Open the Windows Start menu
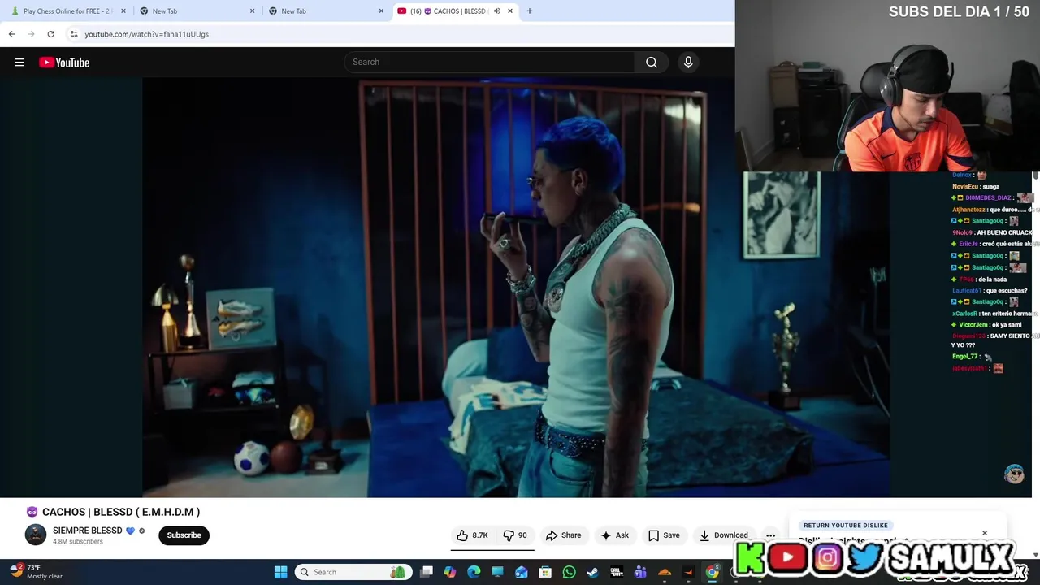Image resolution: width=1040 pixels, height=585 pixels. click(280, 572)
